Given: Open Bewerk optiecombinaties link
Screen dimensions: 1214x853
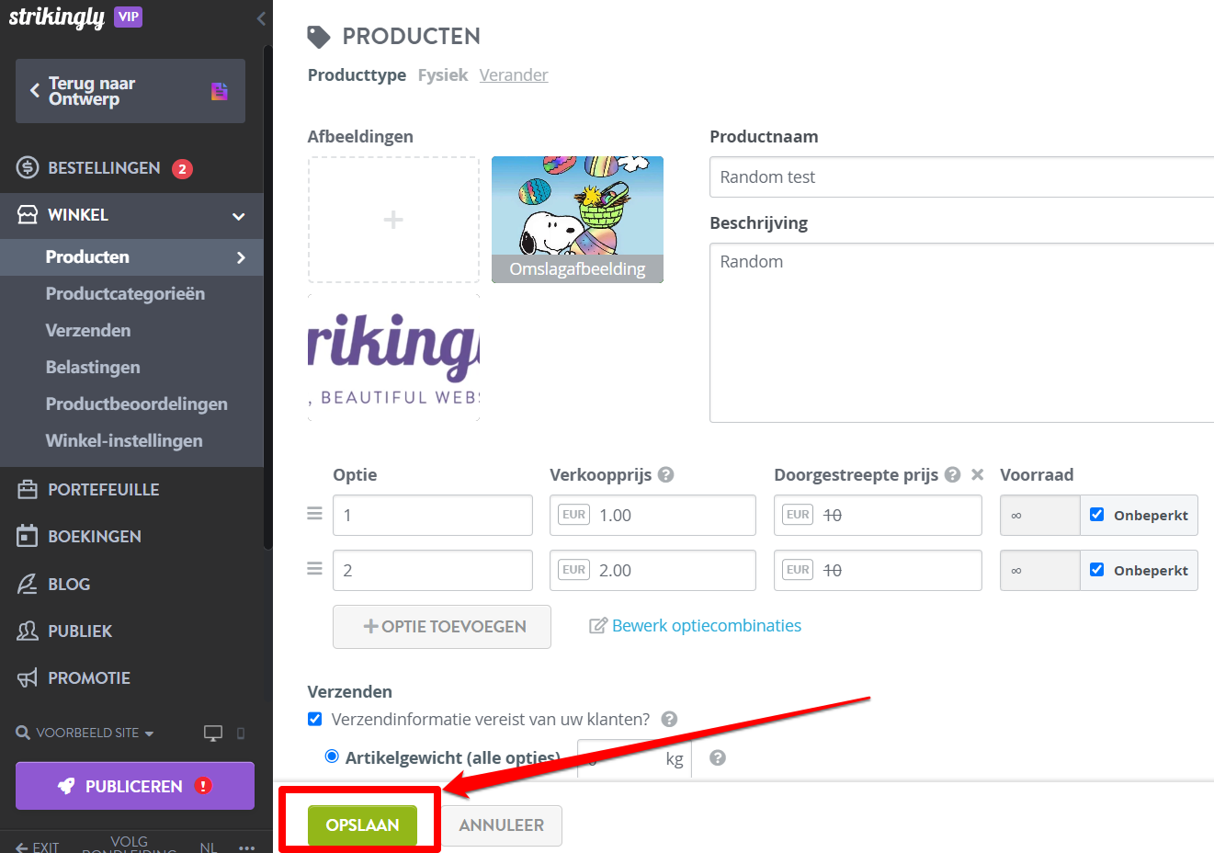Looking at the screenshot, I should [x=696, y=626].
